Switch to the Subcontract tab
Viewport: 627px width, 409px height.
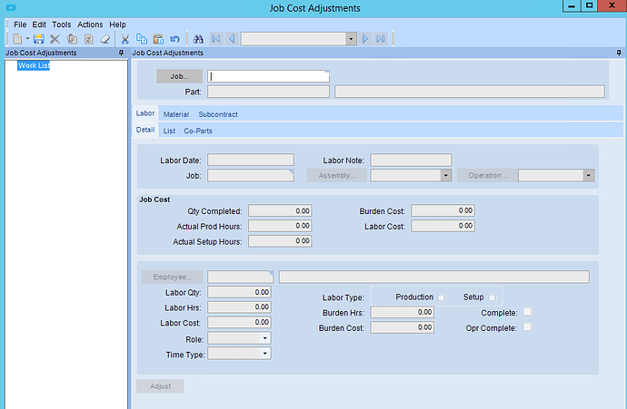click(x=218, y=114)
